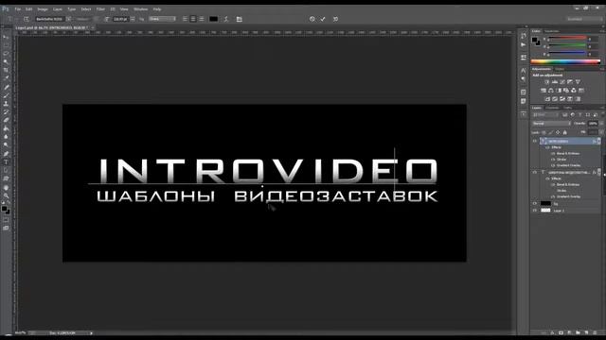Open the font size dropdown arrow
The image size is (606, 340).
[133, 19]
